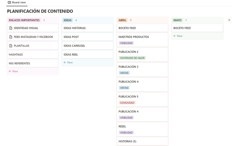Click VISIBILIDAD tag on NUESTROS PRODUCTOS
232x146 pixels.
(126, 43)
